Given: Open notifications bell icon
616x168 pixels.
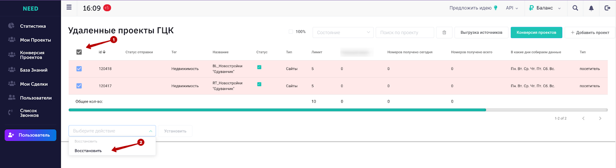Looking at the screenshot, I should [x=591, y=8].
